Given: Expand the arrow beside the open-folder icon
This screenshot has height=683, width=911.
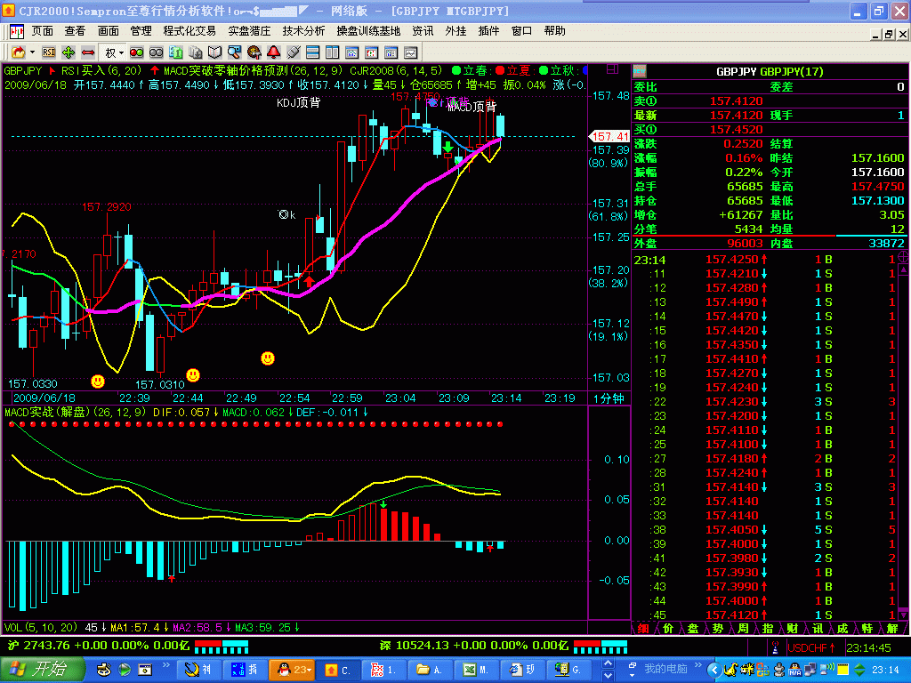Looking at the screenshot, I should (x=30, y=52).
